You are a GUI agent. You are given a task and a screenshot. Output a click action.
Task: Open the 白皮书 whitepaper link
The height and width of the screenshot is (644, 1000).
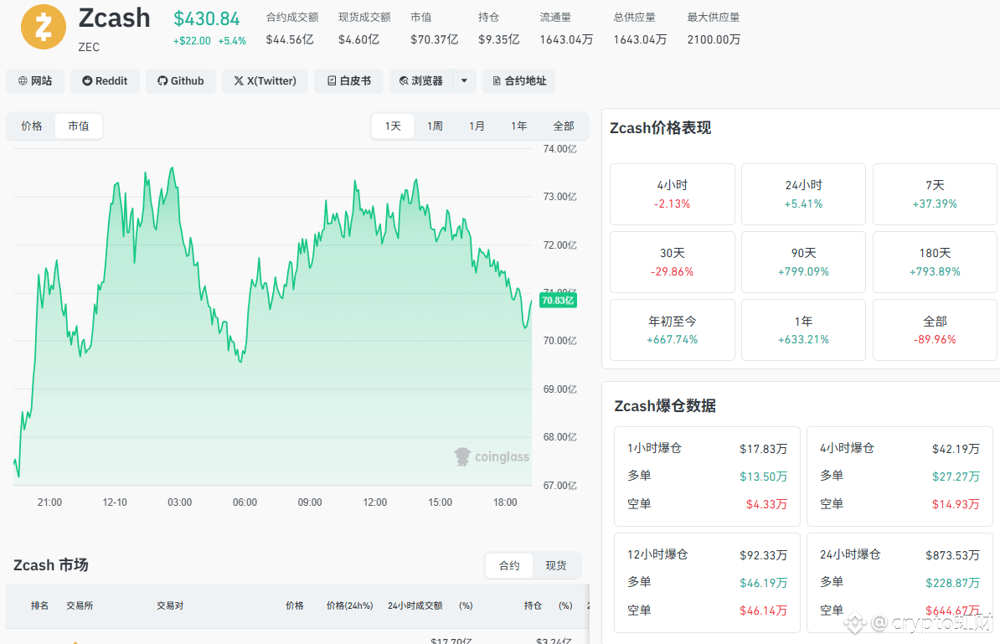click(x=349, y=81)
